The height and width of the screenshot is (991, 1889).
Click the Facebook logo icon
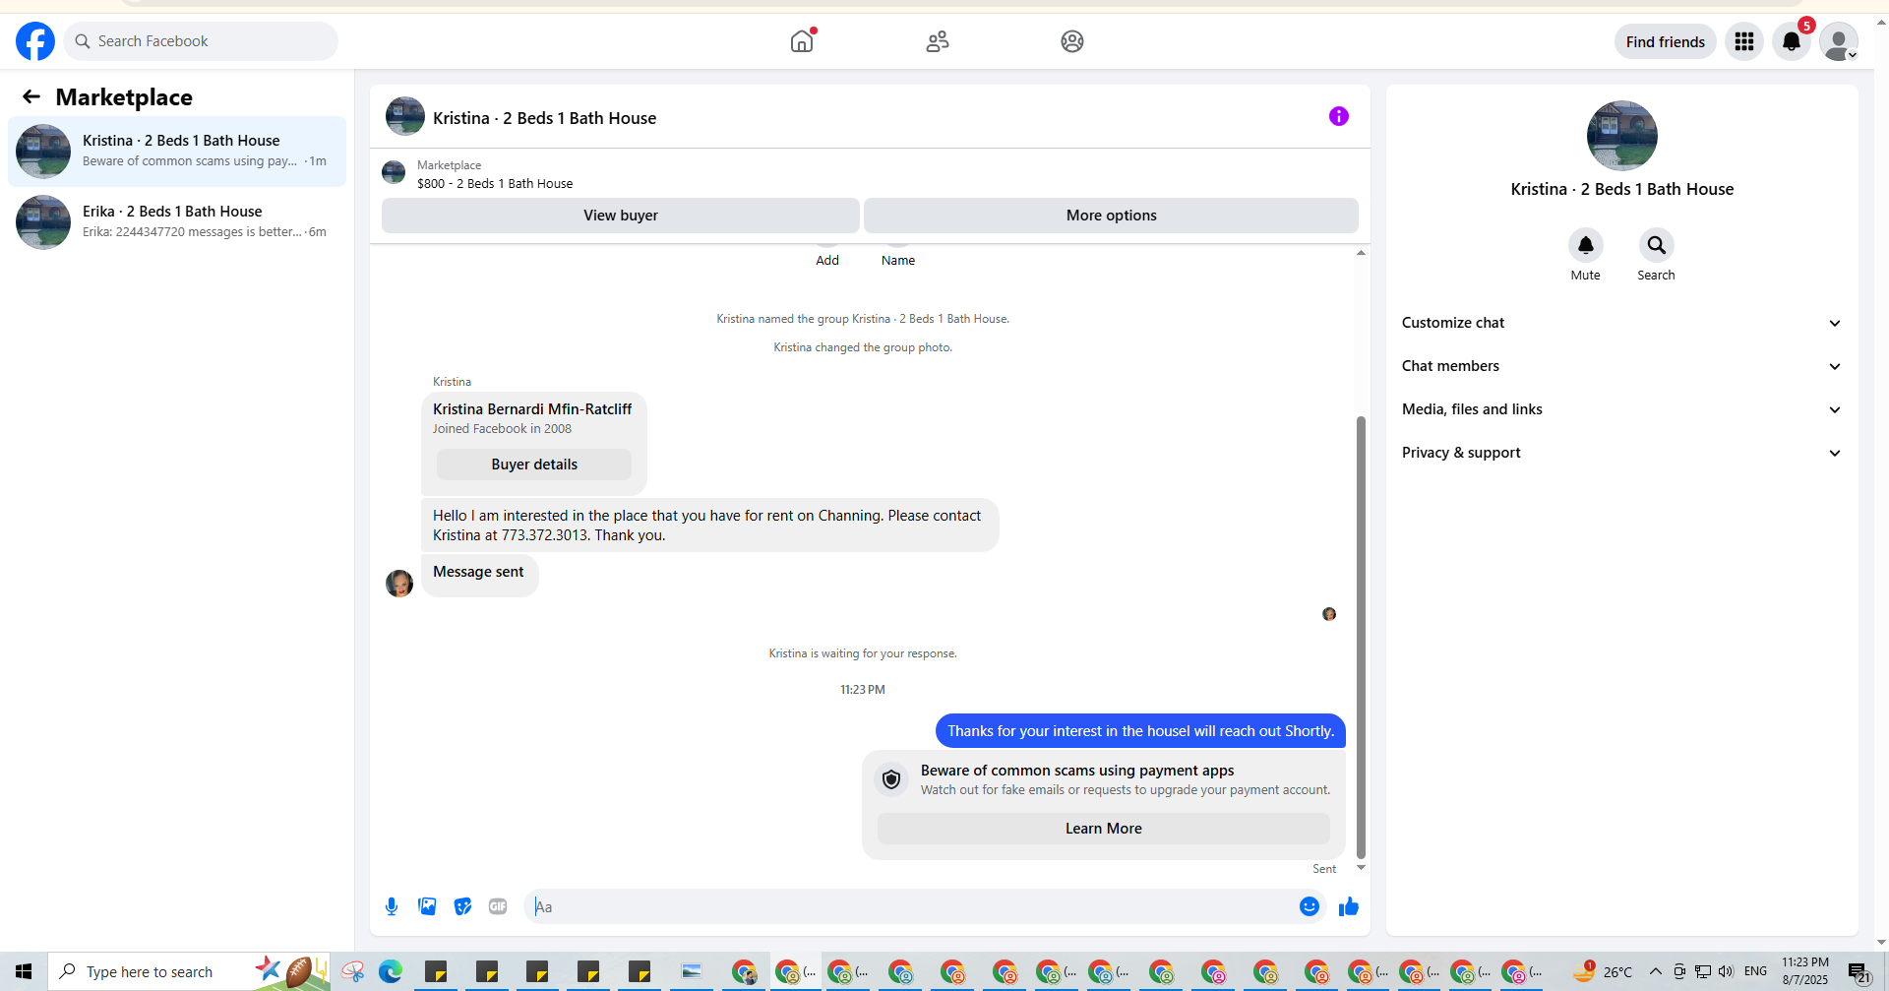(35, 41)
